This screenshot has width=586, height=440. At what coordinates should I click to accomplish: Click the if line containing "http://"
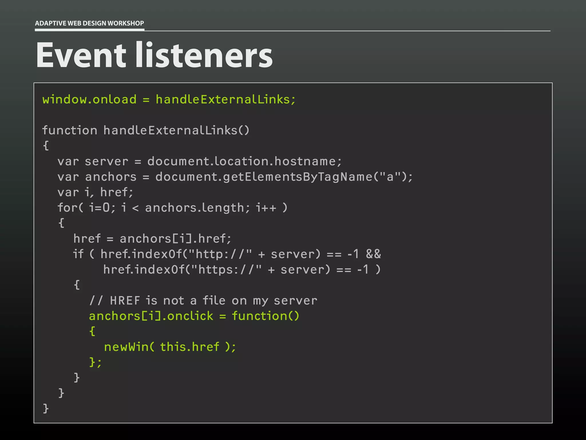click(x=227, y=254)
